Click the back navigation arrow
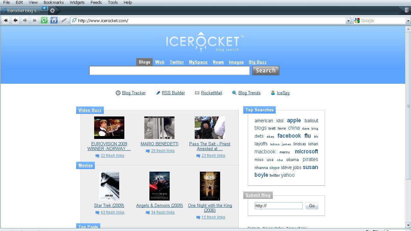 point(15,20)
